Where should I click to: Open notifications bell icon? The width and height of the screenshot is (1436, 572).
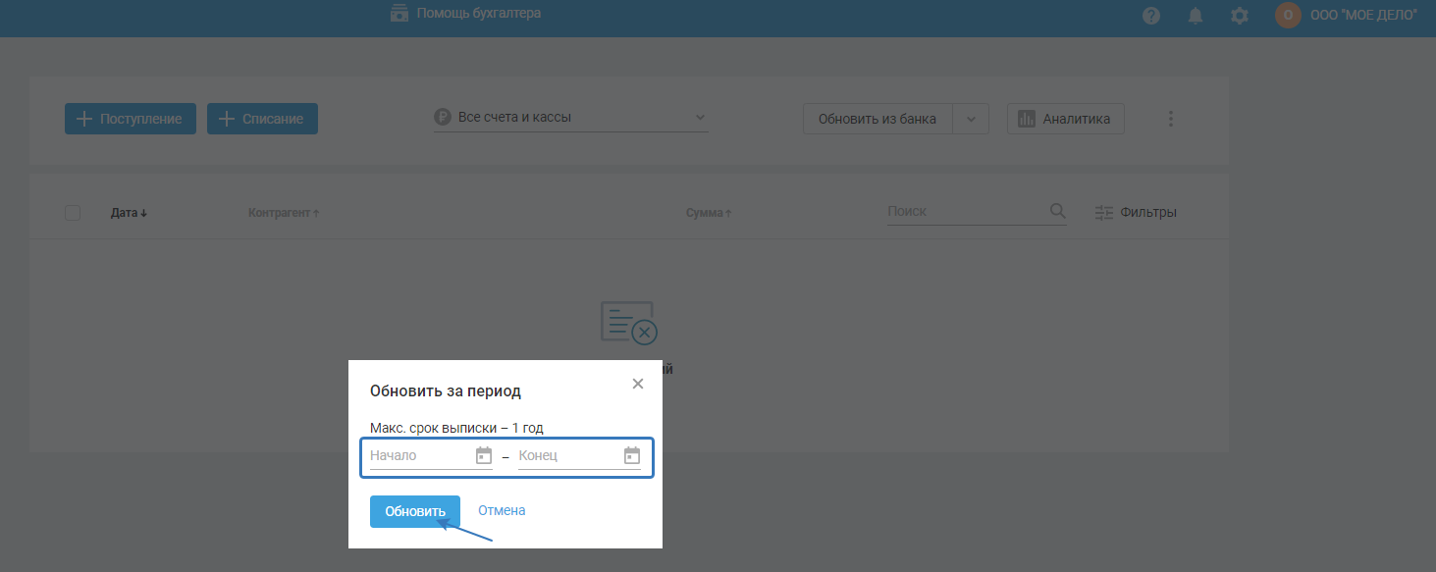(x=1196, y=16)
